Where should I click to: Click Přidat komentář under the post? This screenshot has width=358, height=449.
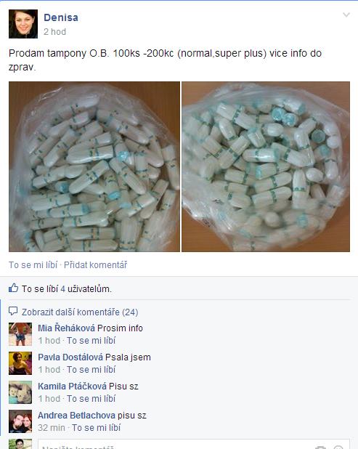tap(95, 265)
